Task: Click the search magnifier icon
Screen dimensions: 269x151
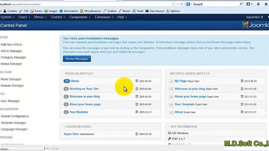Action: click(241, 4)
